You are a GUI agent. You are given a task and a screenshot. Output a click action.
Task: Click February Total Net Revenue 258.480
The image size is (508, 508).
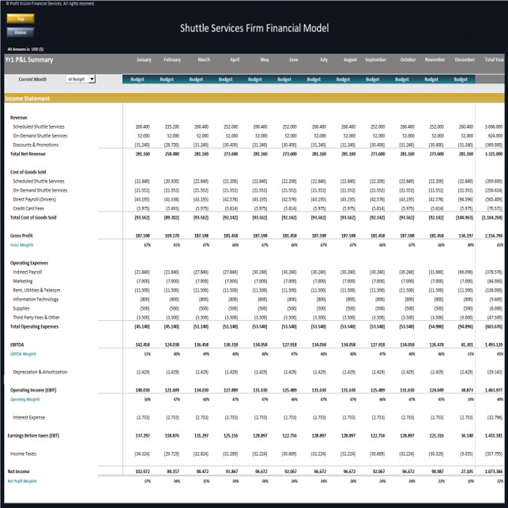tap(172, 154)
